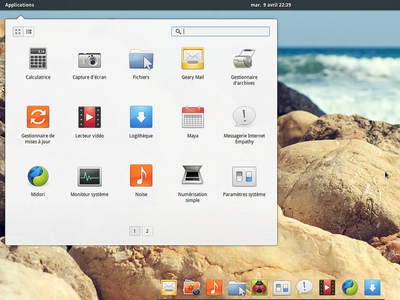Go to launcher page 2
400x300 pixels.
tap(147, 231)
